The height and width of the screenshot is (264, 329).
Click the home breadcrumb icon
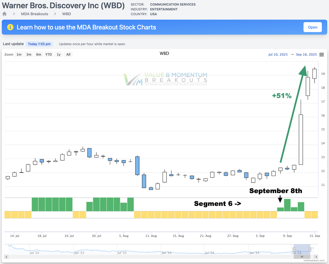[4, 14]
